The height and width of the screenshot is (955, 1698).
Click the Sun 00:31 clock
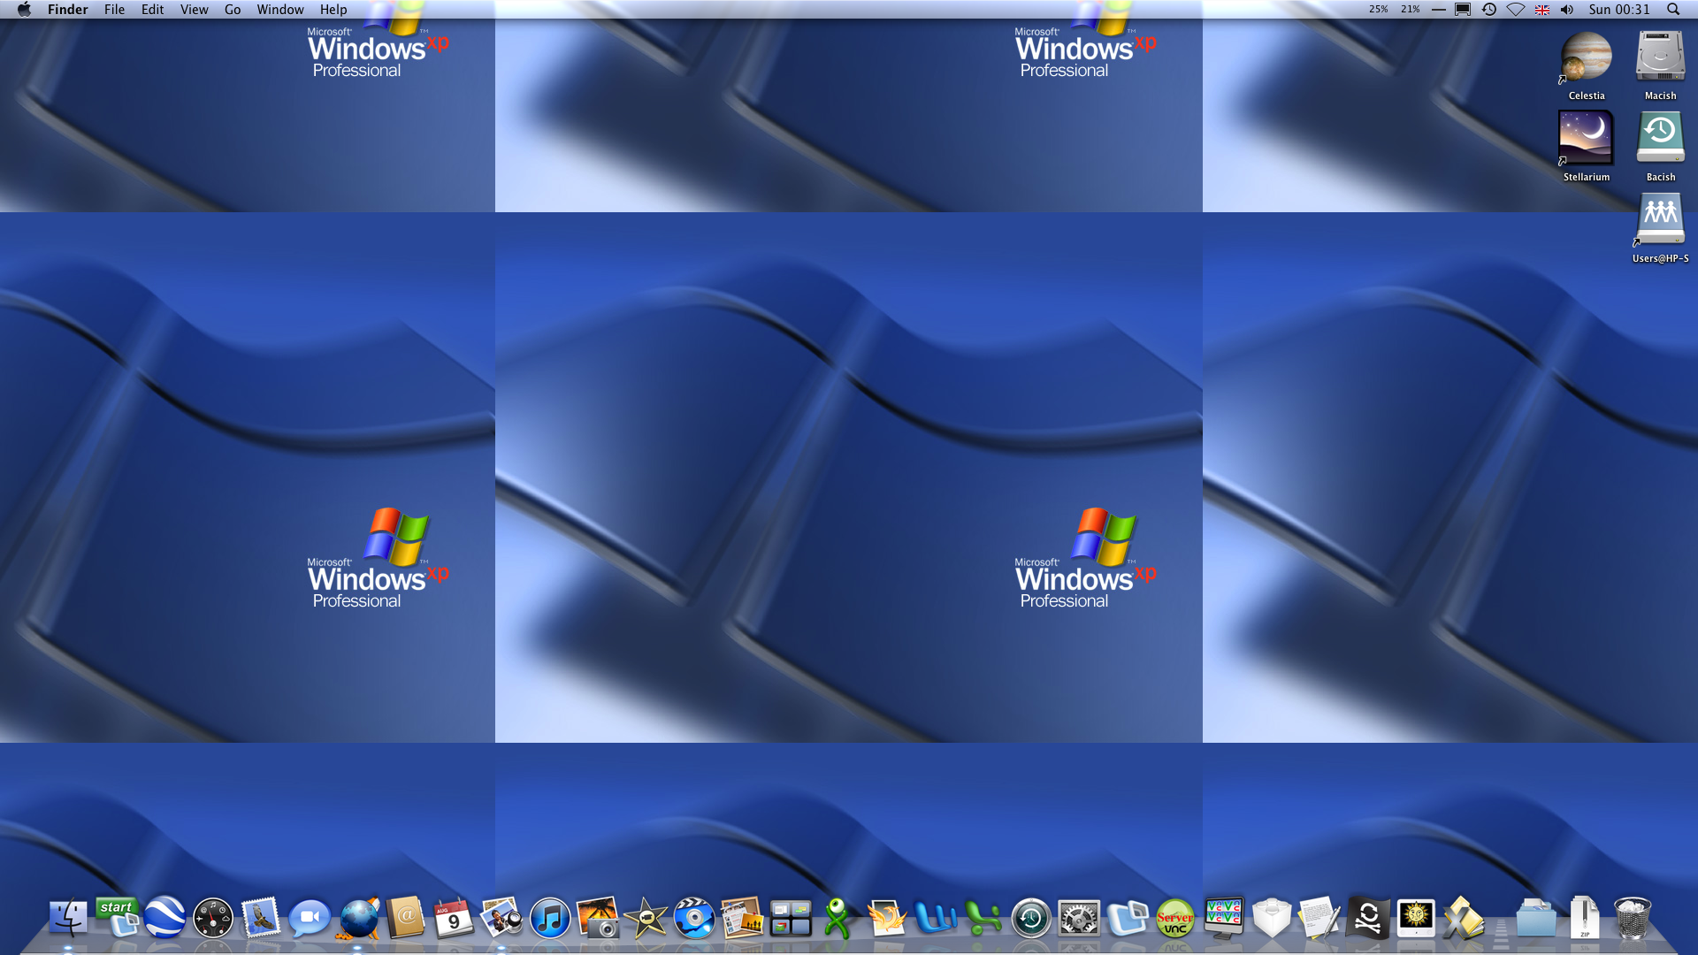[1618, 10]
